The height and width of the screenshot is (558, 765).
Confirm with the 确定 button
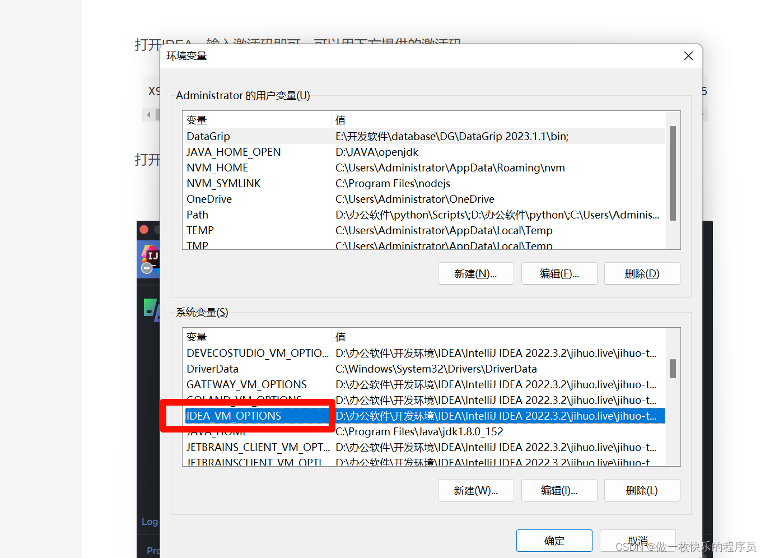point(554,541)
